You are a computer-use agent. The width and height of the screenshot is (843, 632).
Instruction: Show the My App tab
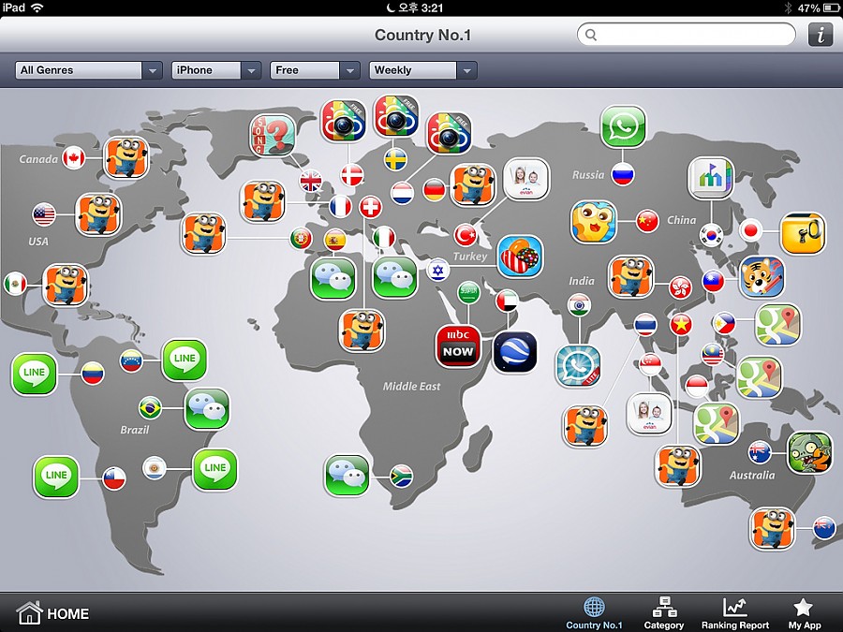pos(804,613)
